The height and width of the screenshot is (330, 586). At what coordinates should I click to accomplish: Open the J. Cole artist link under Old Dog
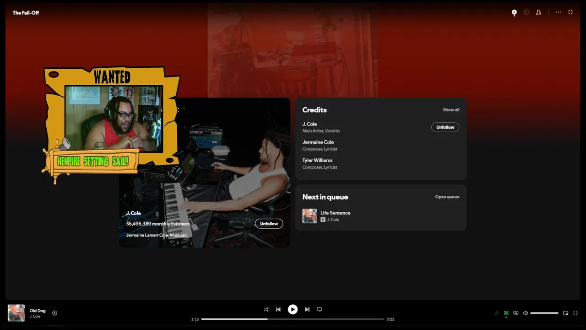[x=35, y=316]
